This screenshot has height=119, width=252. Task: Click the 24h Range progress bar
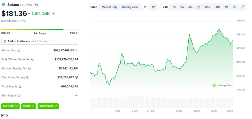(40, 29)
